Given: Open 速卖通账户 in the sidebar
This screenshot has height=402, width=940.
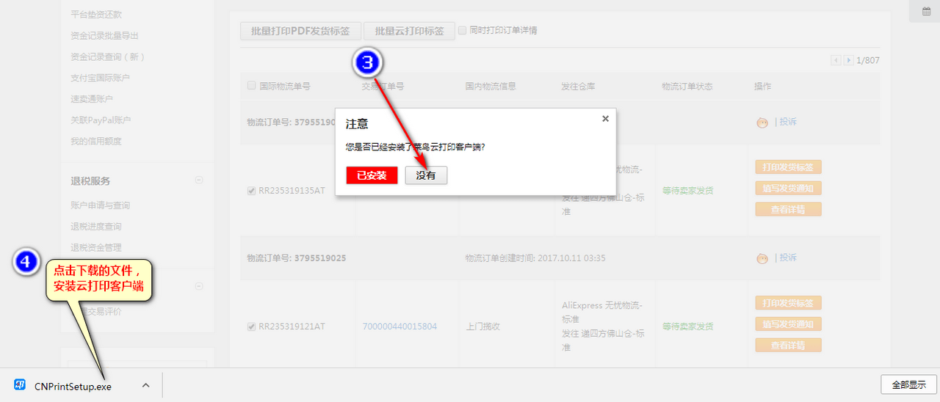Looking at the screenshot, I should click(92, 99).
